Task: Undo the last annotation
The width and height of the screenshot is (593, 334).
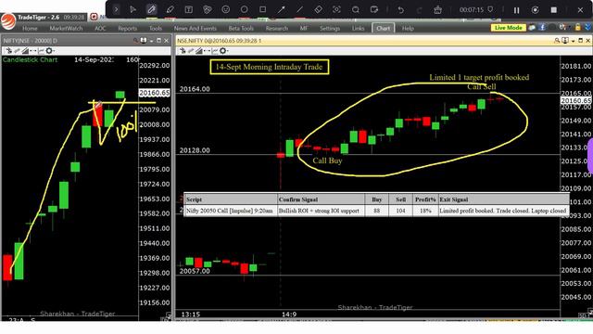Action: coord(400,10)
